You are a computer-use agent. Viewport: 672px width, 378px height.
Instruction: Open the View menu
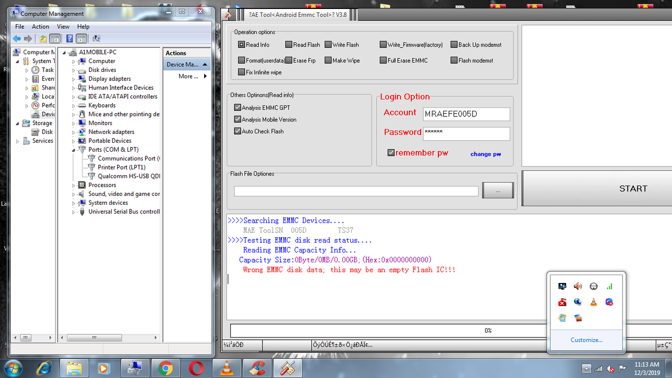pos(63,27)
